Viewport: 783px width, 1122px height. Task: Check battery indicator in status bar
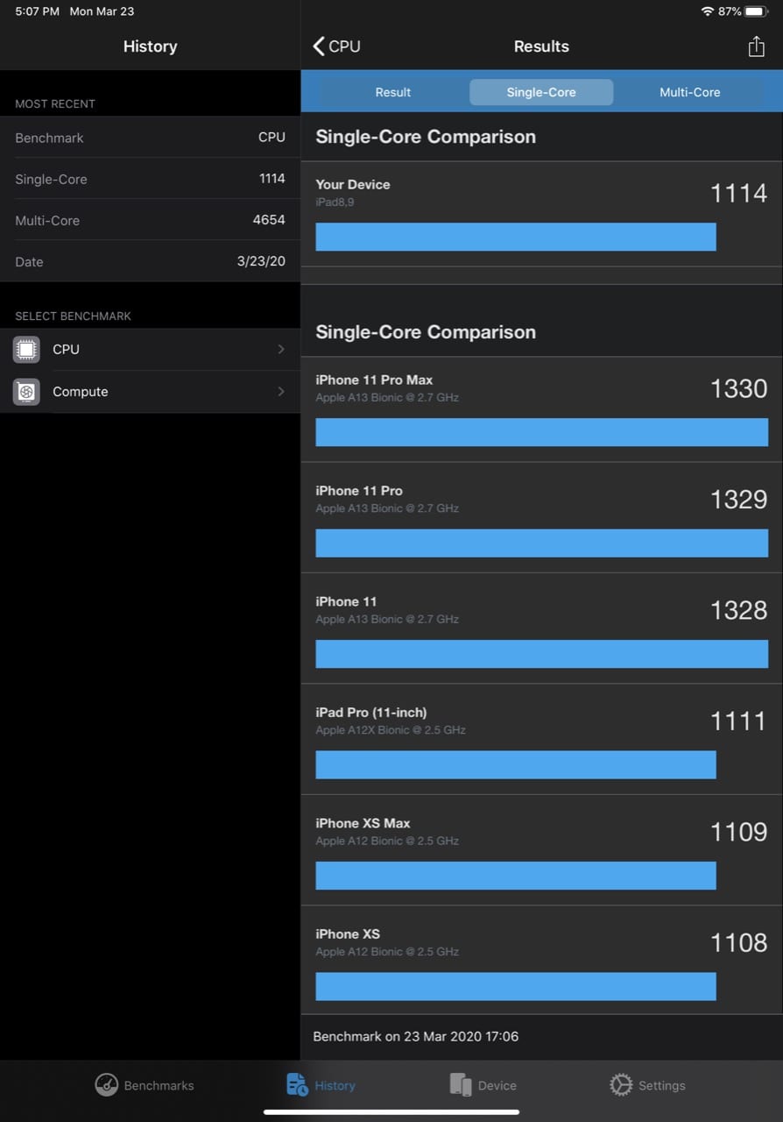click(754, 11)
